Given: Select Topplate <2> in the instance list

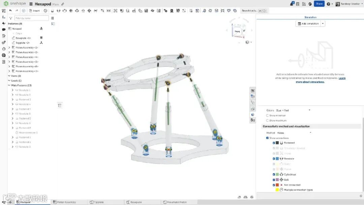Looking at the screenshot, I should click(23, 43).
